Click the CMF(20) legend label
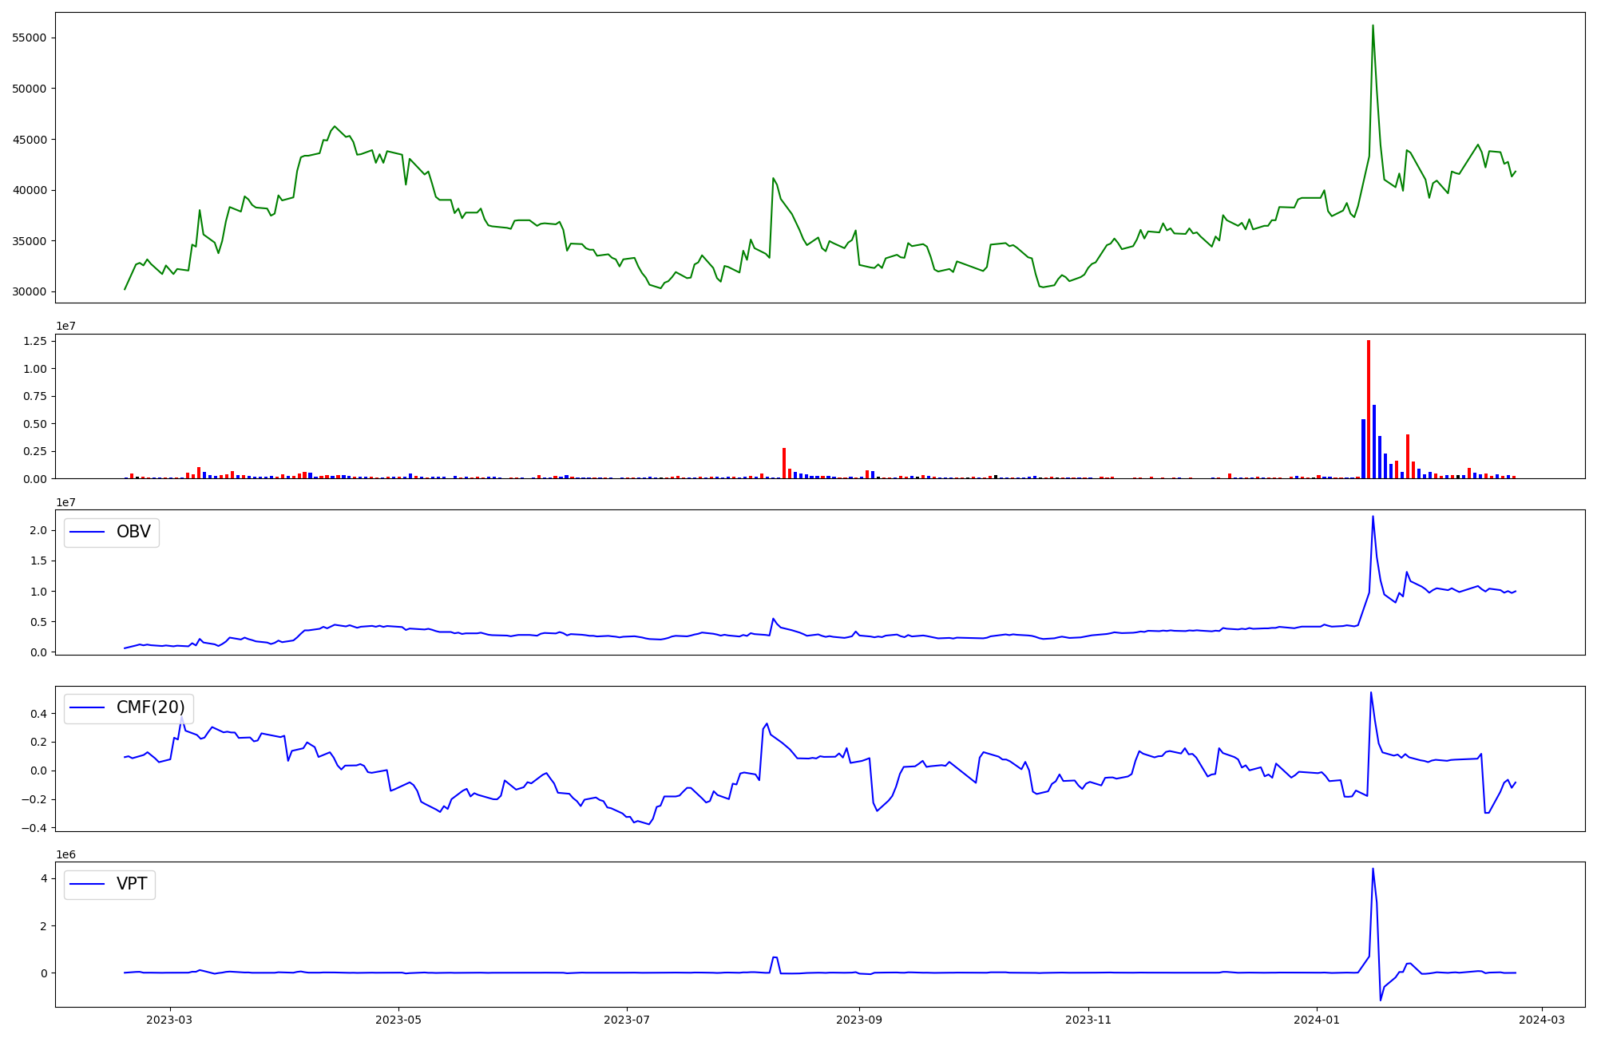 pyautogui.click(x=150, y=707)
